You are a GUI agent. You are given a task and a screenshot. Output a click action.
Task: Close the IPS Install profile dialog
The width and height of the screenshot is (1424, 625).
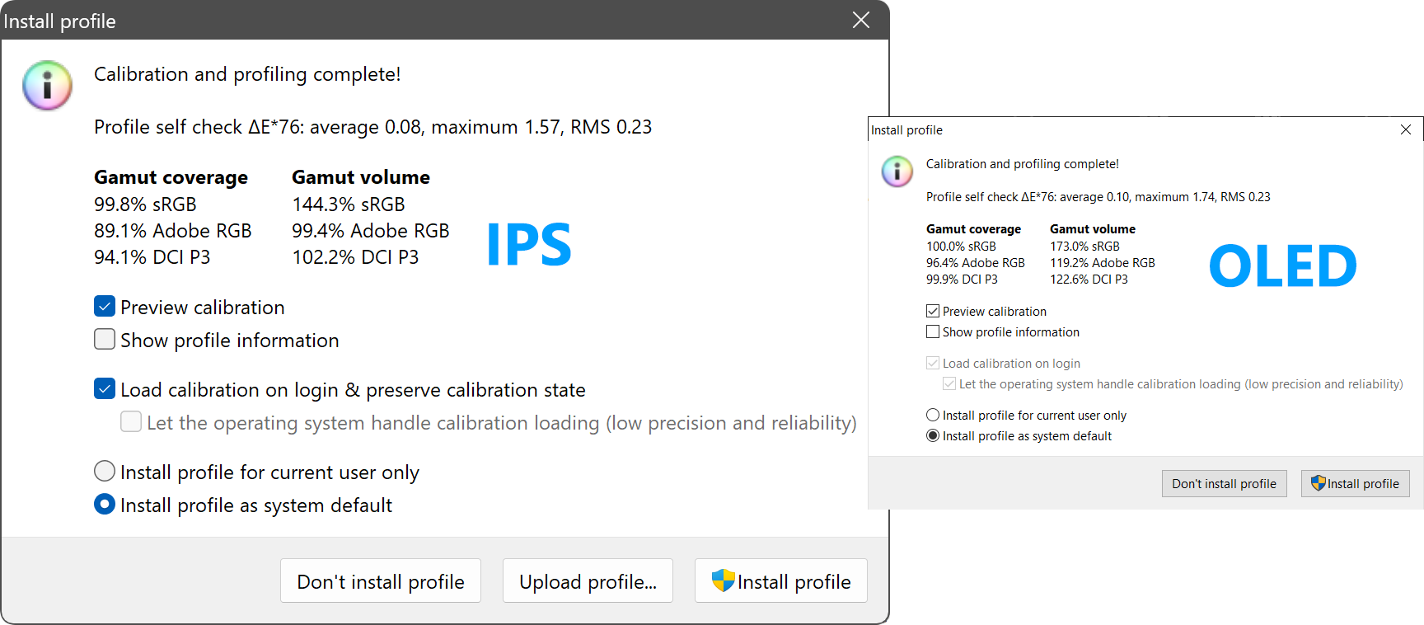tap(860, 20)
